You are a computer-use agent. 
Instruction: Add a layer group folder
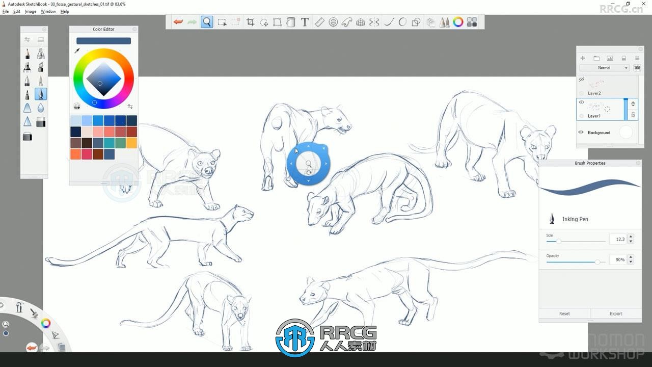coord(596,59)
